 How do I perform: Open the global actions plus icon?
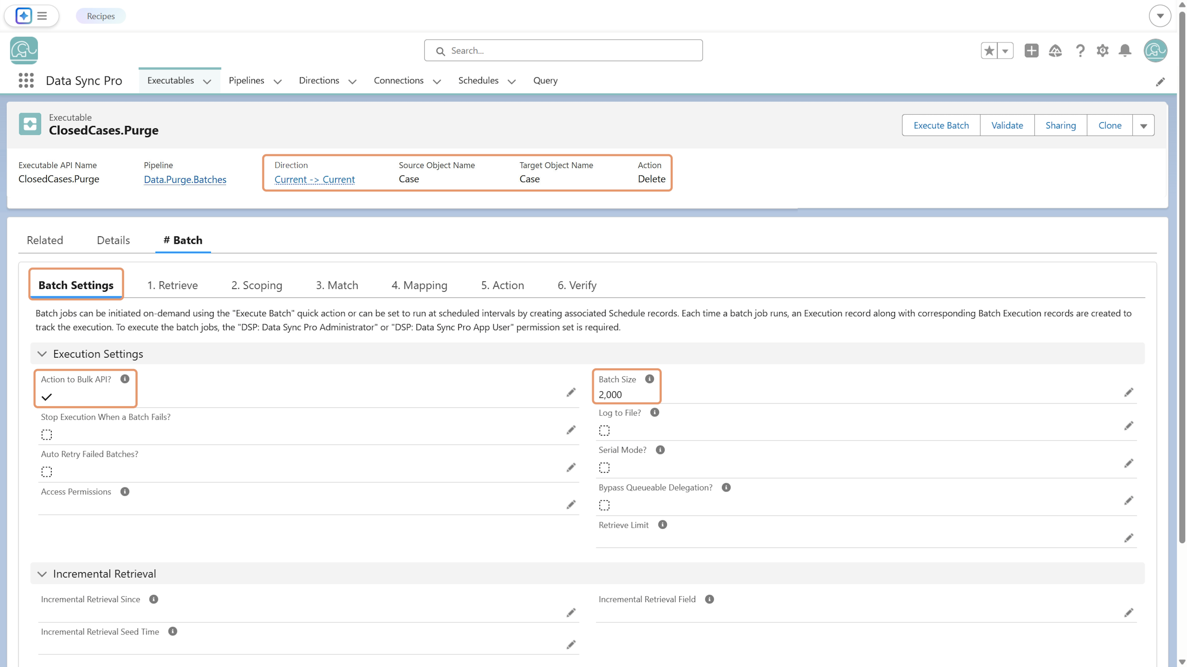coord(1031,50)
